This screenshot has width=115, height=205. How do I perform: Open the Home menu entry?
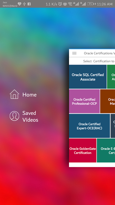[x=23, y=94]
